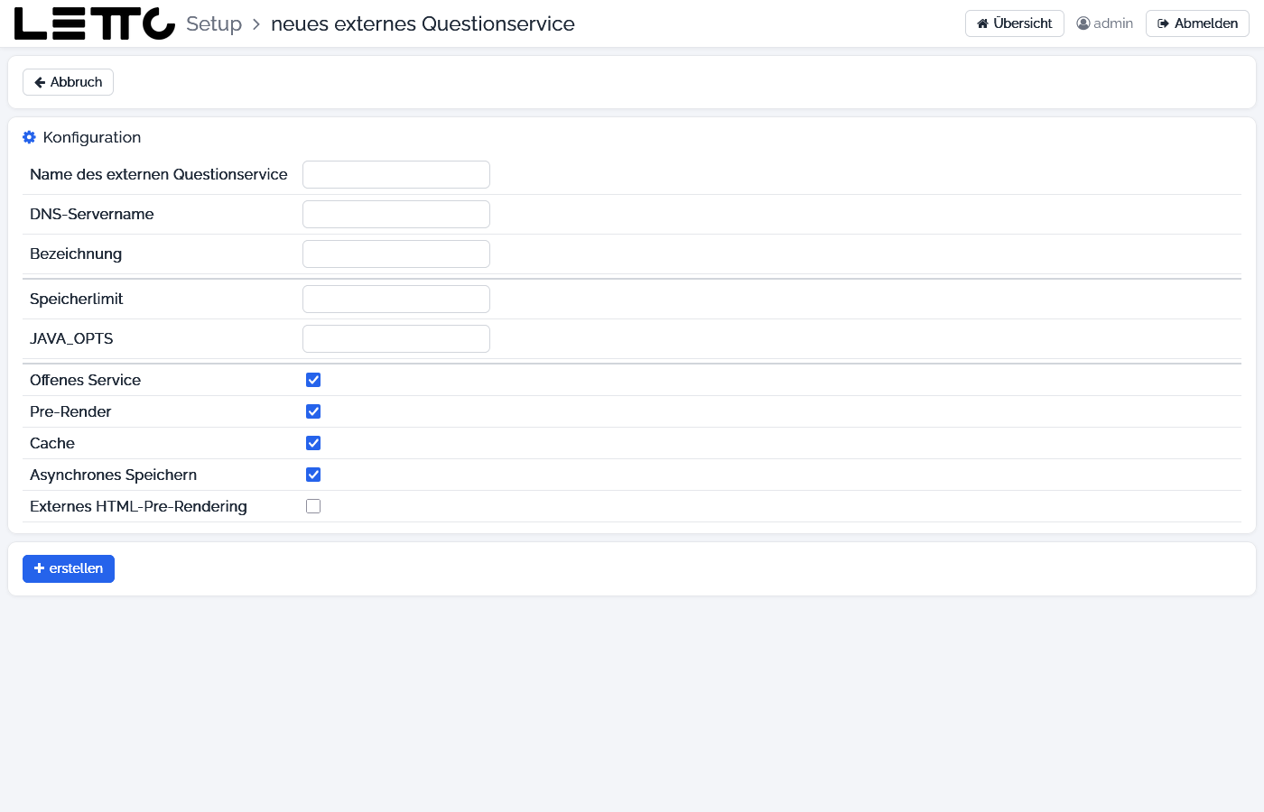Click the 'Cache' label

point(52,443)
